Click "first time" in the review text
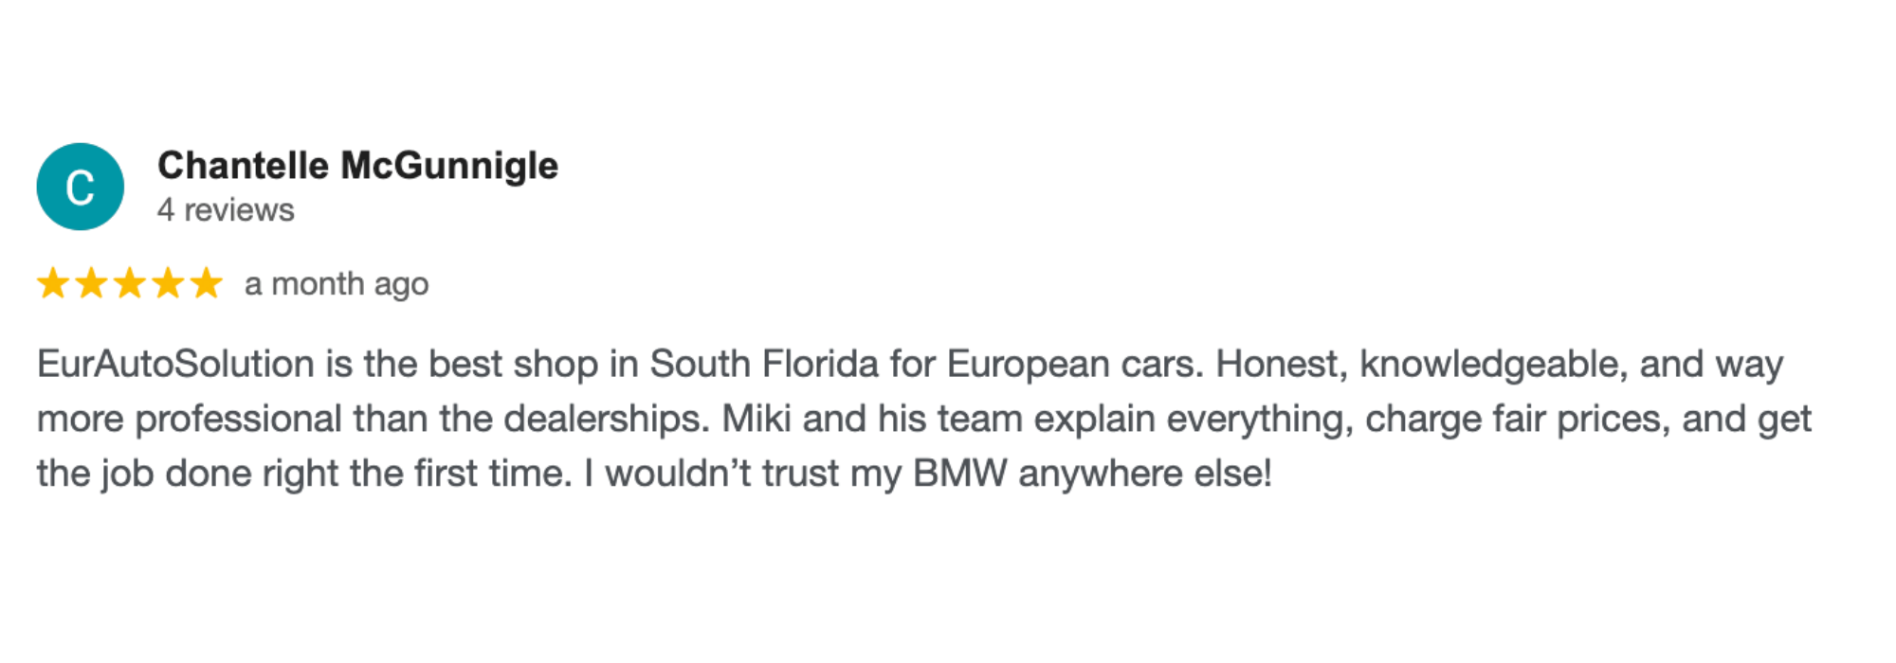Viewport: 1896px width, 663px height. pyautogui.click(x=493, y=474)
